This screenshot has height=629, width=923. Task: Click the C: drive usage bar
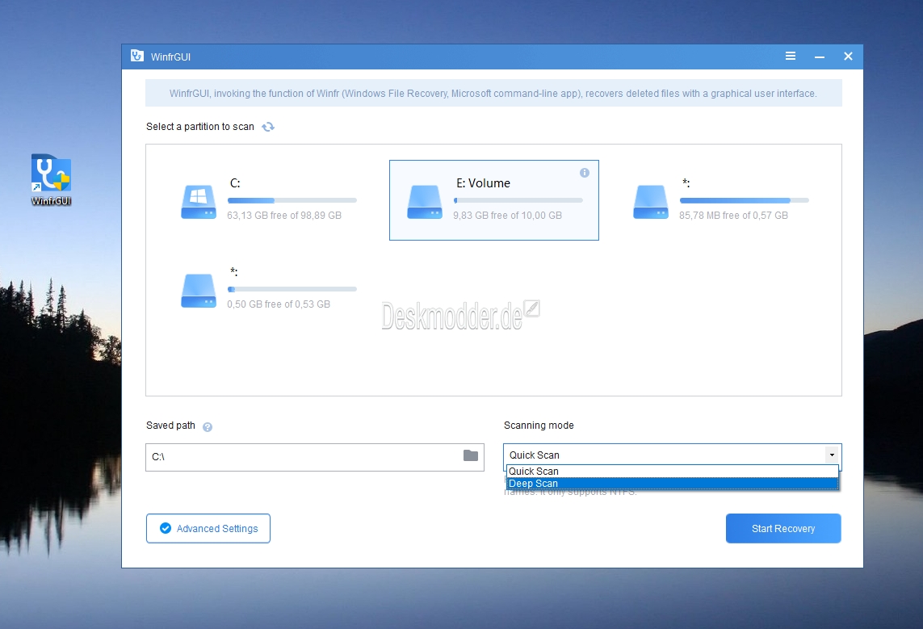coord(292,200)
